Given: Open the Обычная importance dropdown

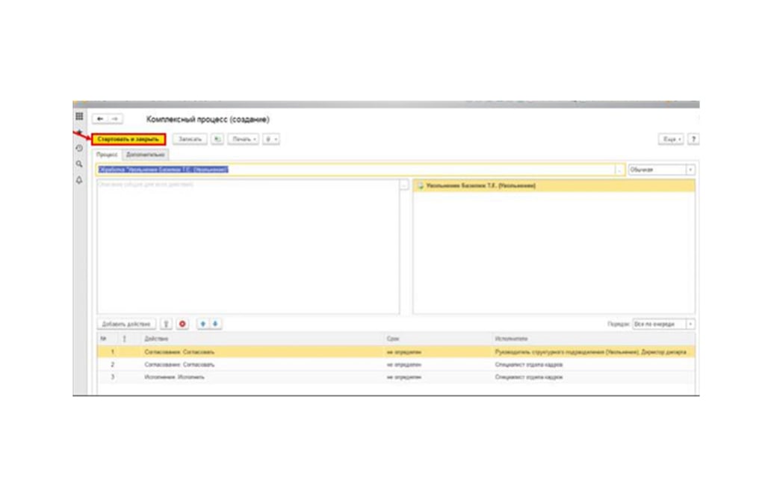Looking at the screenshot, I should pyautogui.click(x=659, y=169).
